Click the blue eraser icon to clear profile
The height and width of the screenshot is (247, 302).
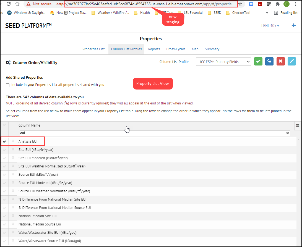[x=269, y=61]
